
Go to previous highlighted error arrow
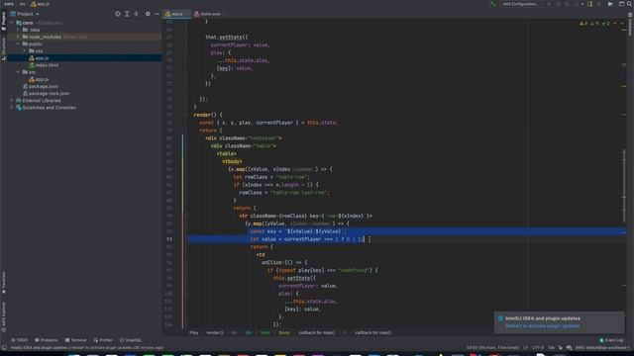(x=615, y=24)
